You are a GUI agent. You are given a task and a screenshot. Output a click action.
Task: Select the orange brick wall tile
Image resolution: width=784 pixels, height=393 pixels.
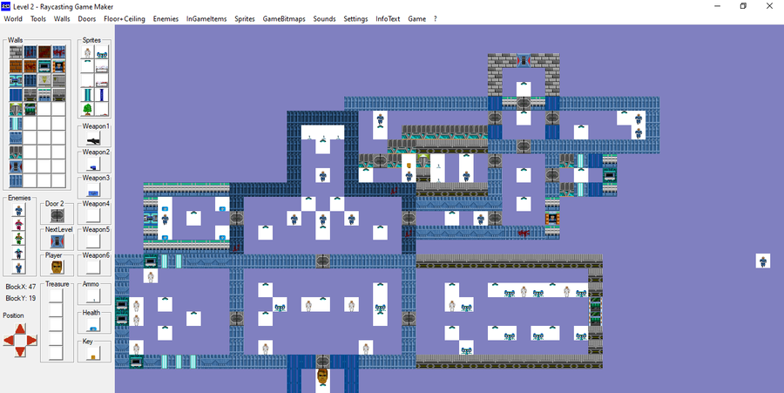(x=16, y=66)
